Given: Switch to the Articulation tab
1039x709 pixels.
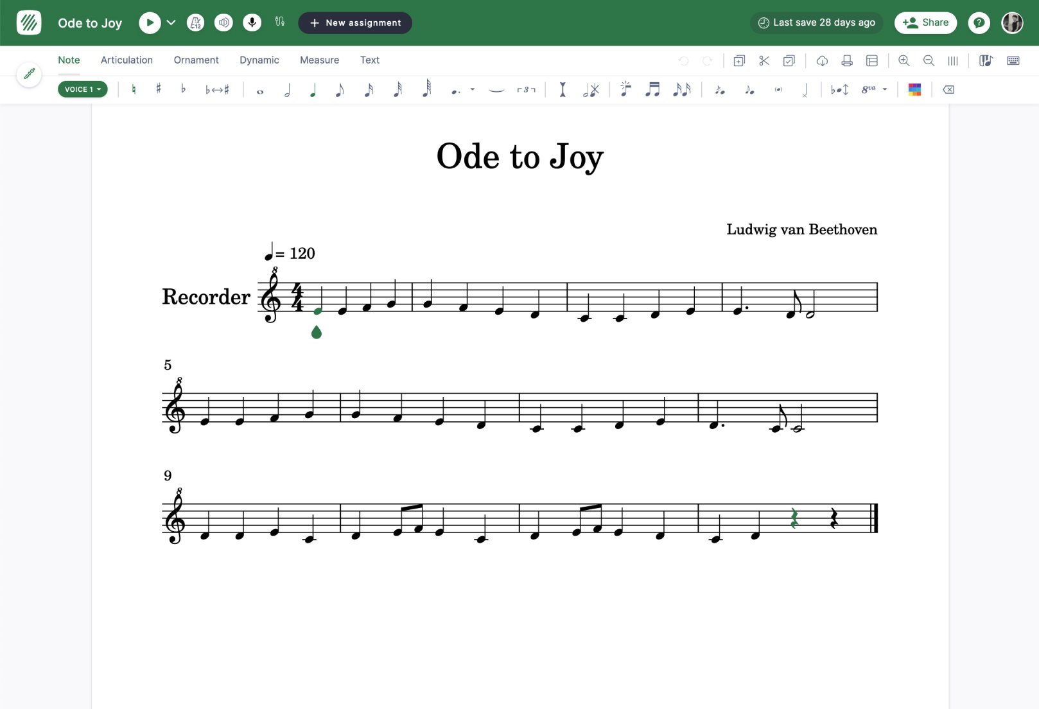Looking at the screenshot, I should pos(127,60).
